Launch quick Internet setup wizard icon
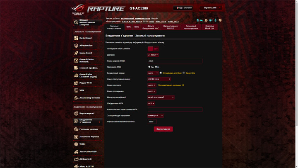 click(x=76, y=22)
